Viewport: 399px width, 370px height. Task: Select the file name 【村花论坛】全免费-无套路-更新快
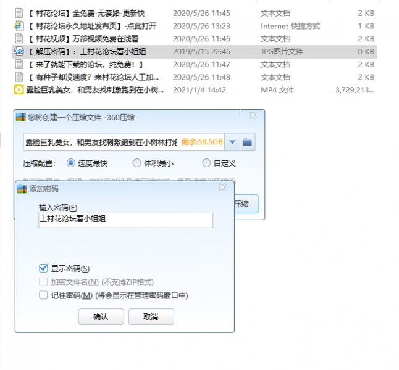[x=86, y=13]
